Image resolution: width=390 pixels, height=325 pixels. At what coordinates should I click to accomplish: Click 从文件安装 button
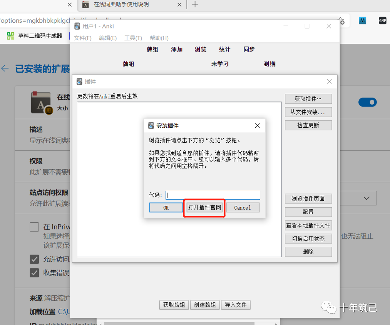[308, 112]
